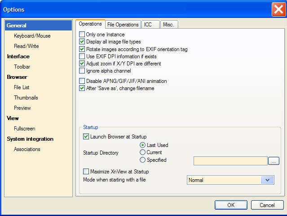
Task: Switch to the ICC tab
Action: tap(150, 25)
